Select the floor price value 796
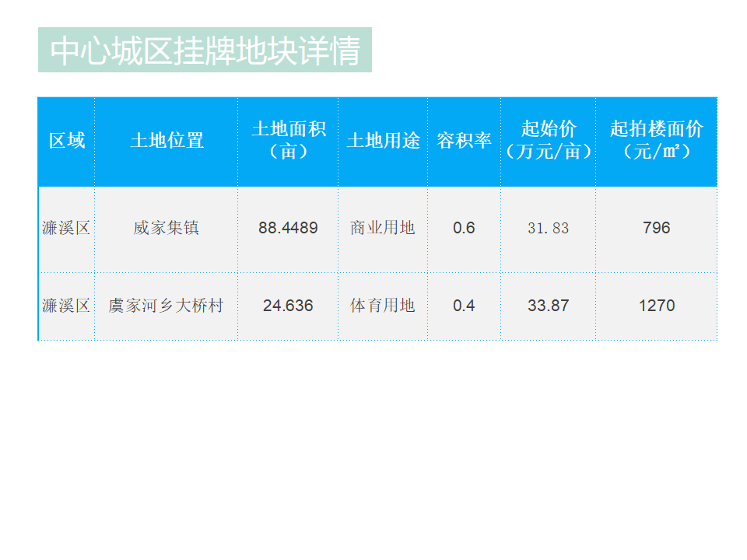The image size is (747, 560). [x=657, y=228]
